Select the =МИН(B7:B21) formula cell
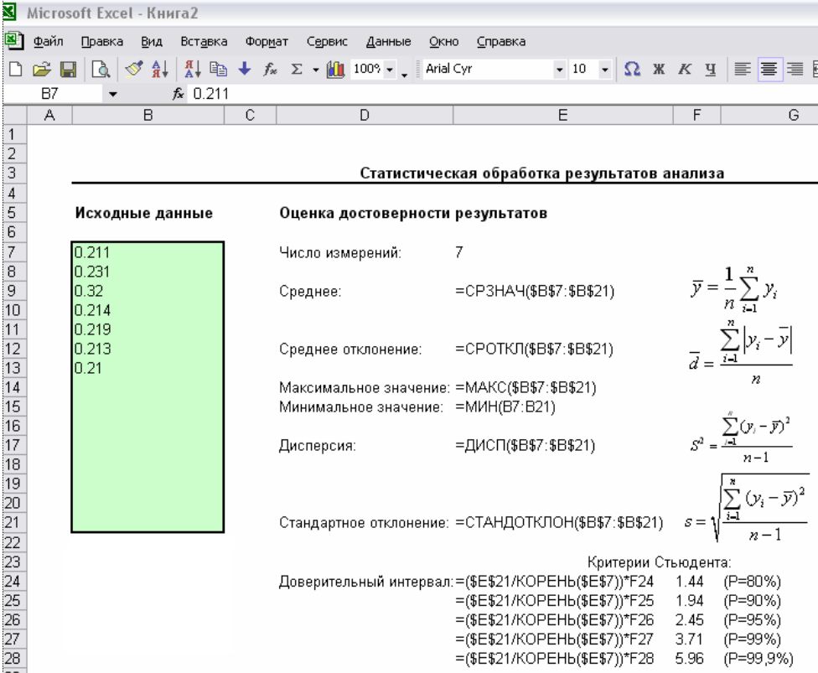 (x=563, y=407)
